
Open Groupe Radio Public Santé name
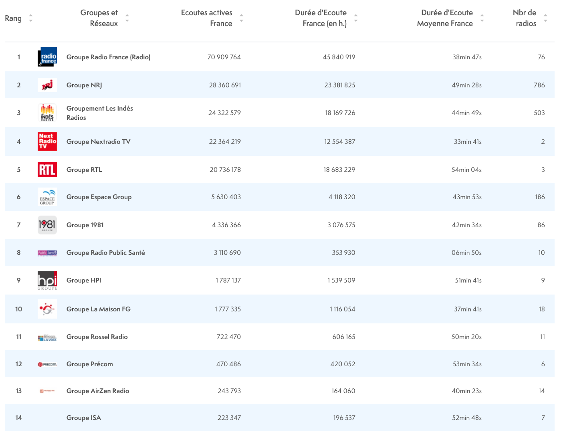[x=106, y=252]
